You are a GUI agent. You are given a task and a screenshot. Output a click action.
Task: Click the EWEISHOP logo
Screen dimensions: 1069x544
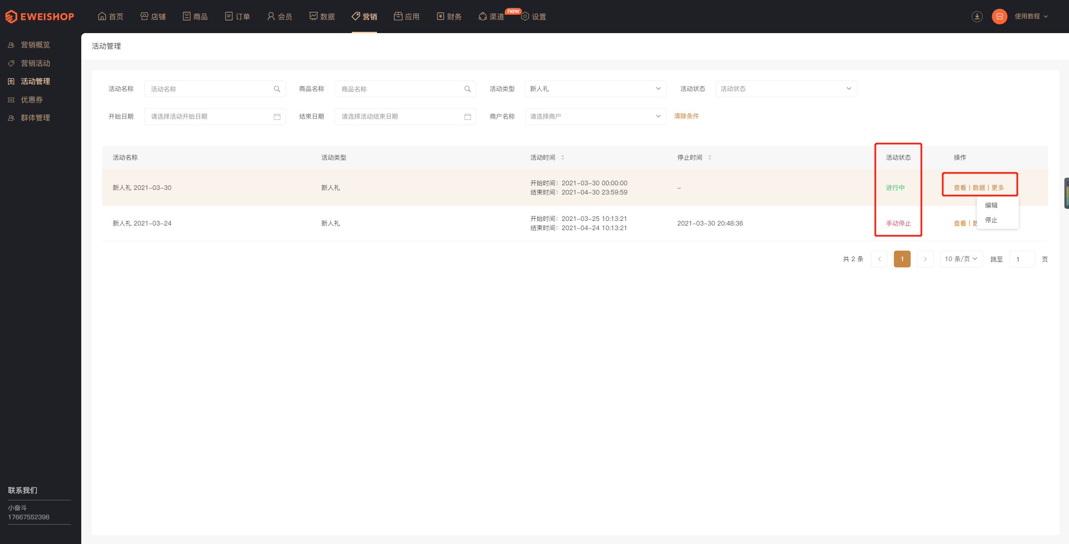coord(39,16)
